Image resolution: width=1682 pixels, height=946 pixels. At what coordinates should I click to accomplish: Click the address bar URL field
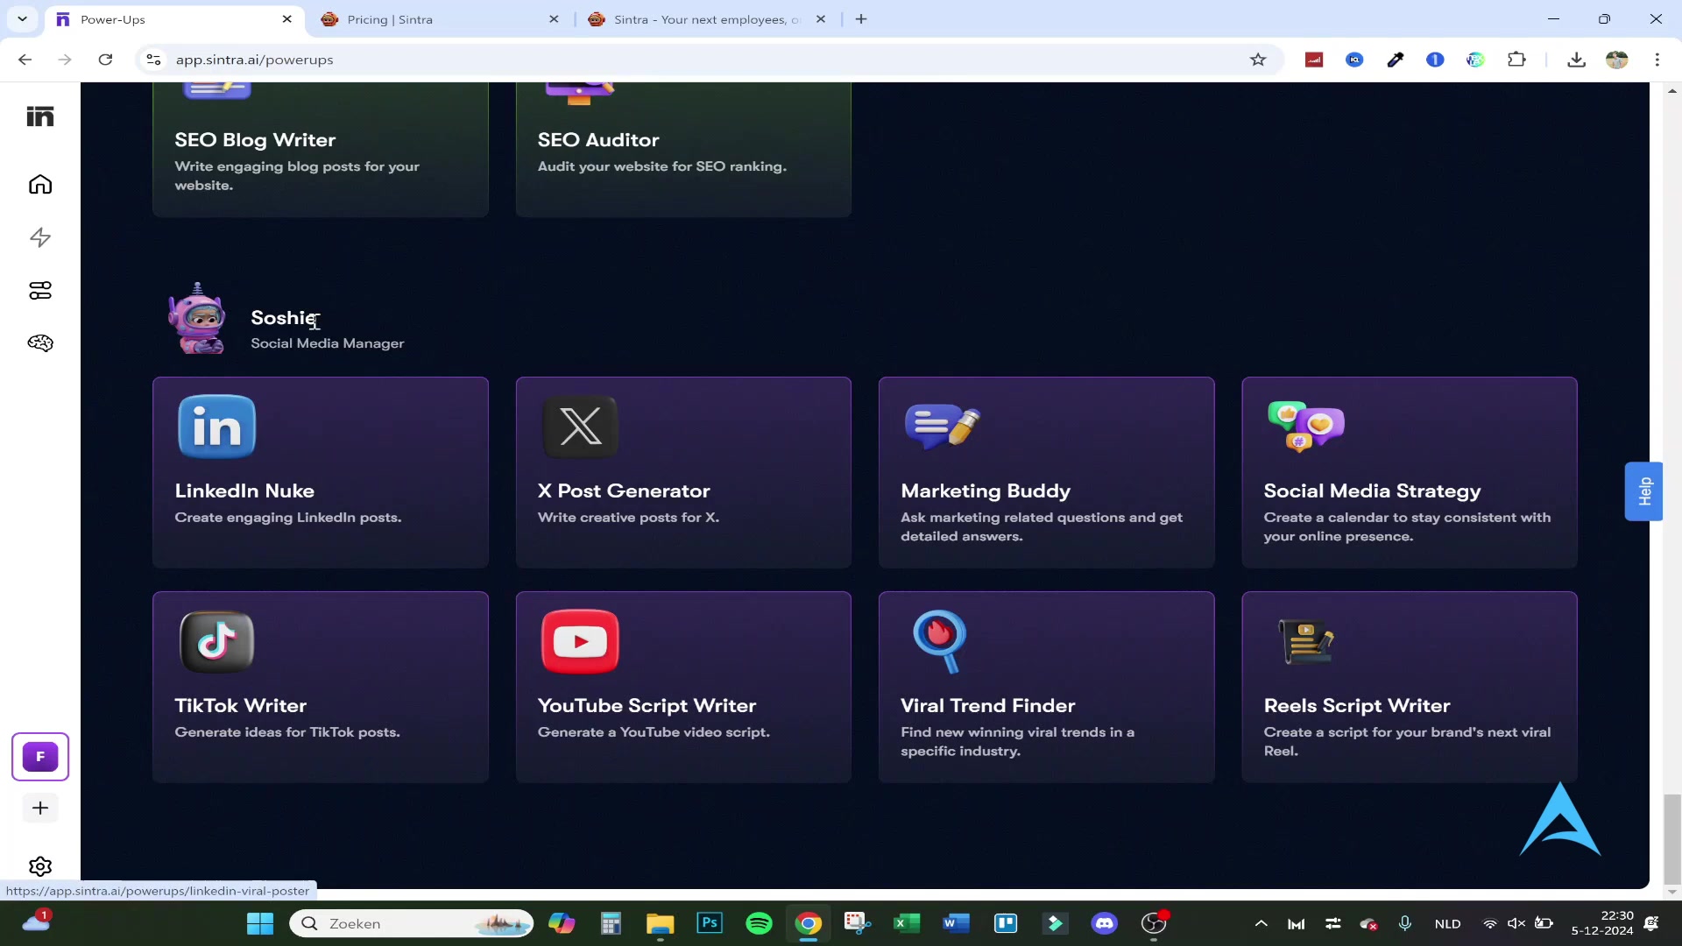[613, 60]
